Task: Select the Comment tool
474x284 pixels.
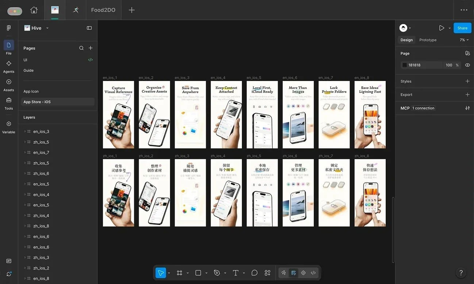Action: [255, 273]
